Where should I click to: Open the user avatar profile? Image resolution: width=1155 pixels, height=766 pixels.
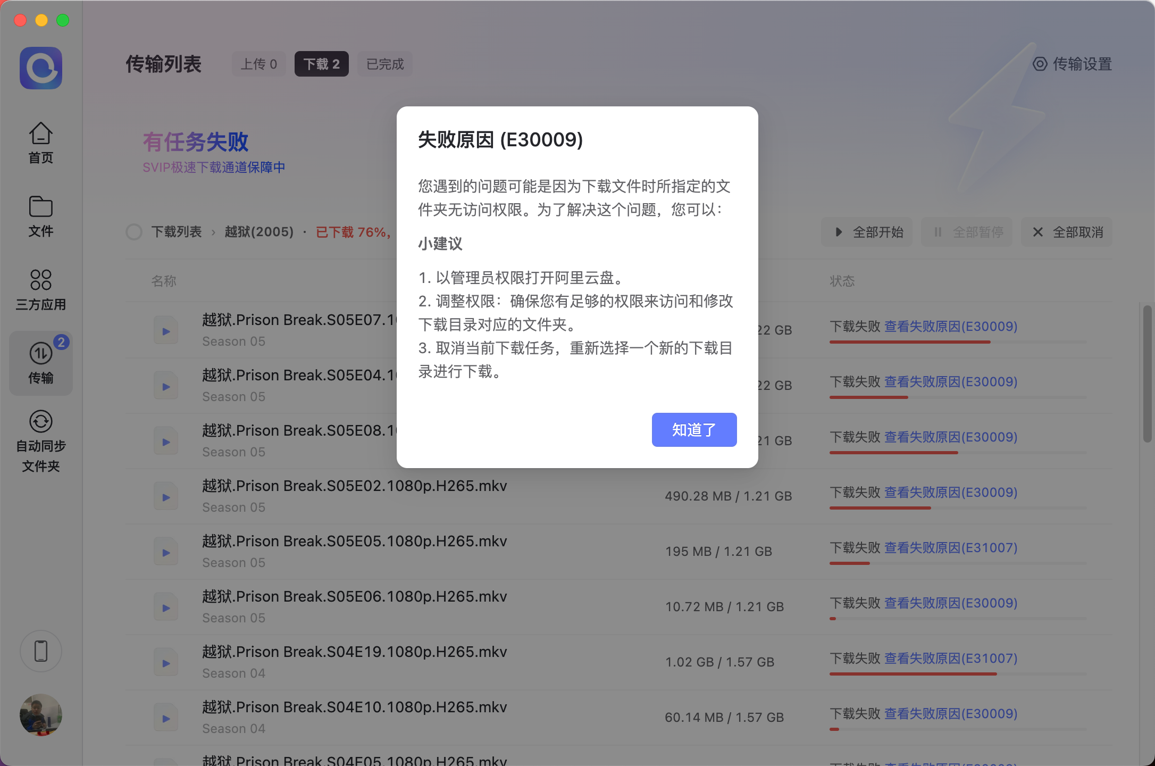pyautogui.click(x=41, y=715)
